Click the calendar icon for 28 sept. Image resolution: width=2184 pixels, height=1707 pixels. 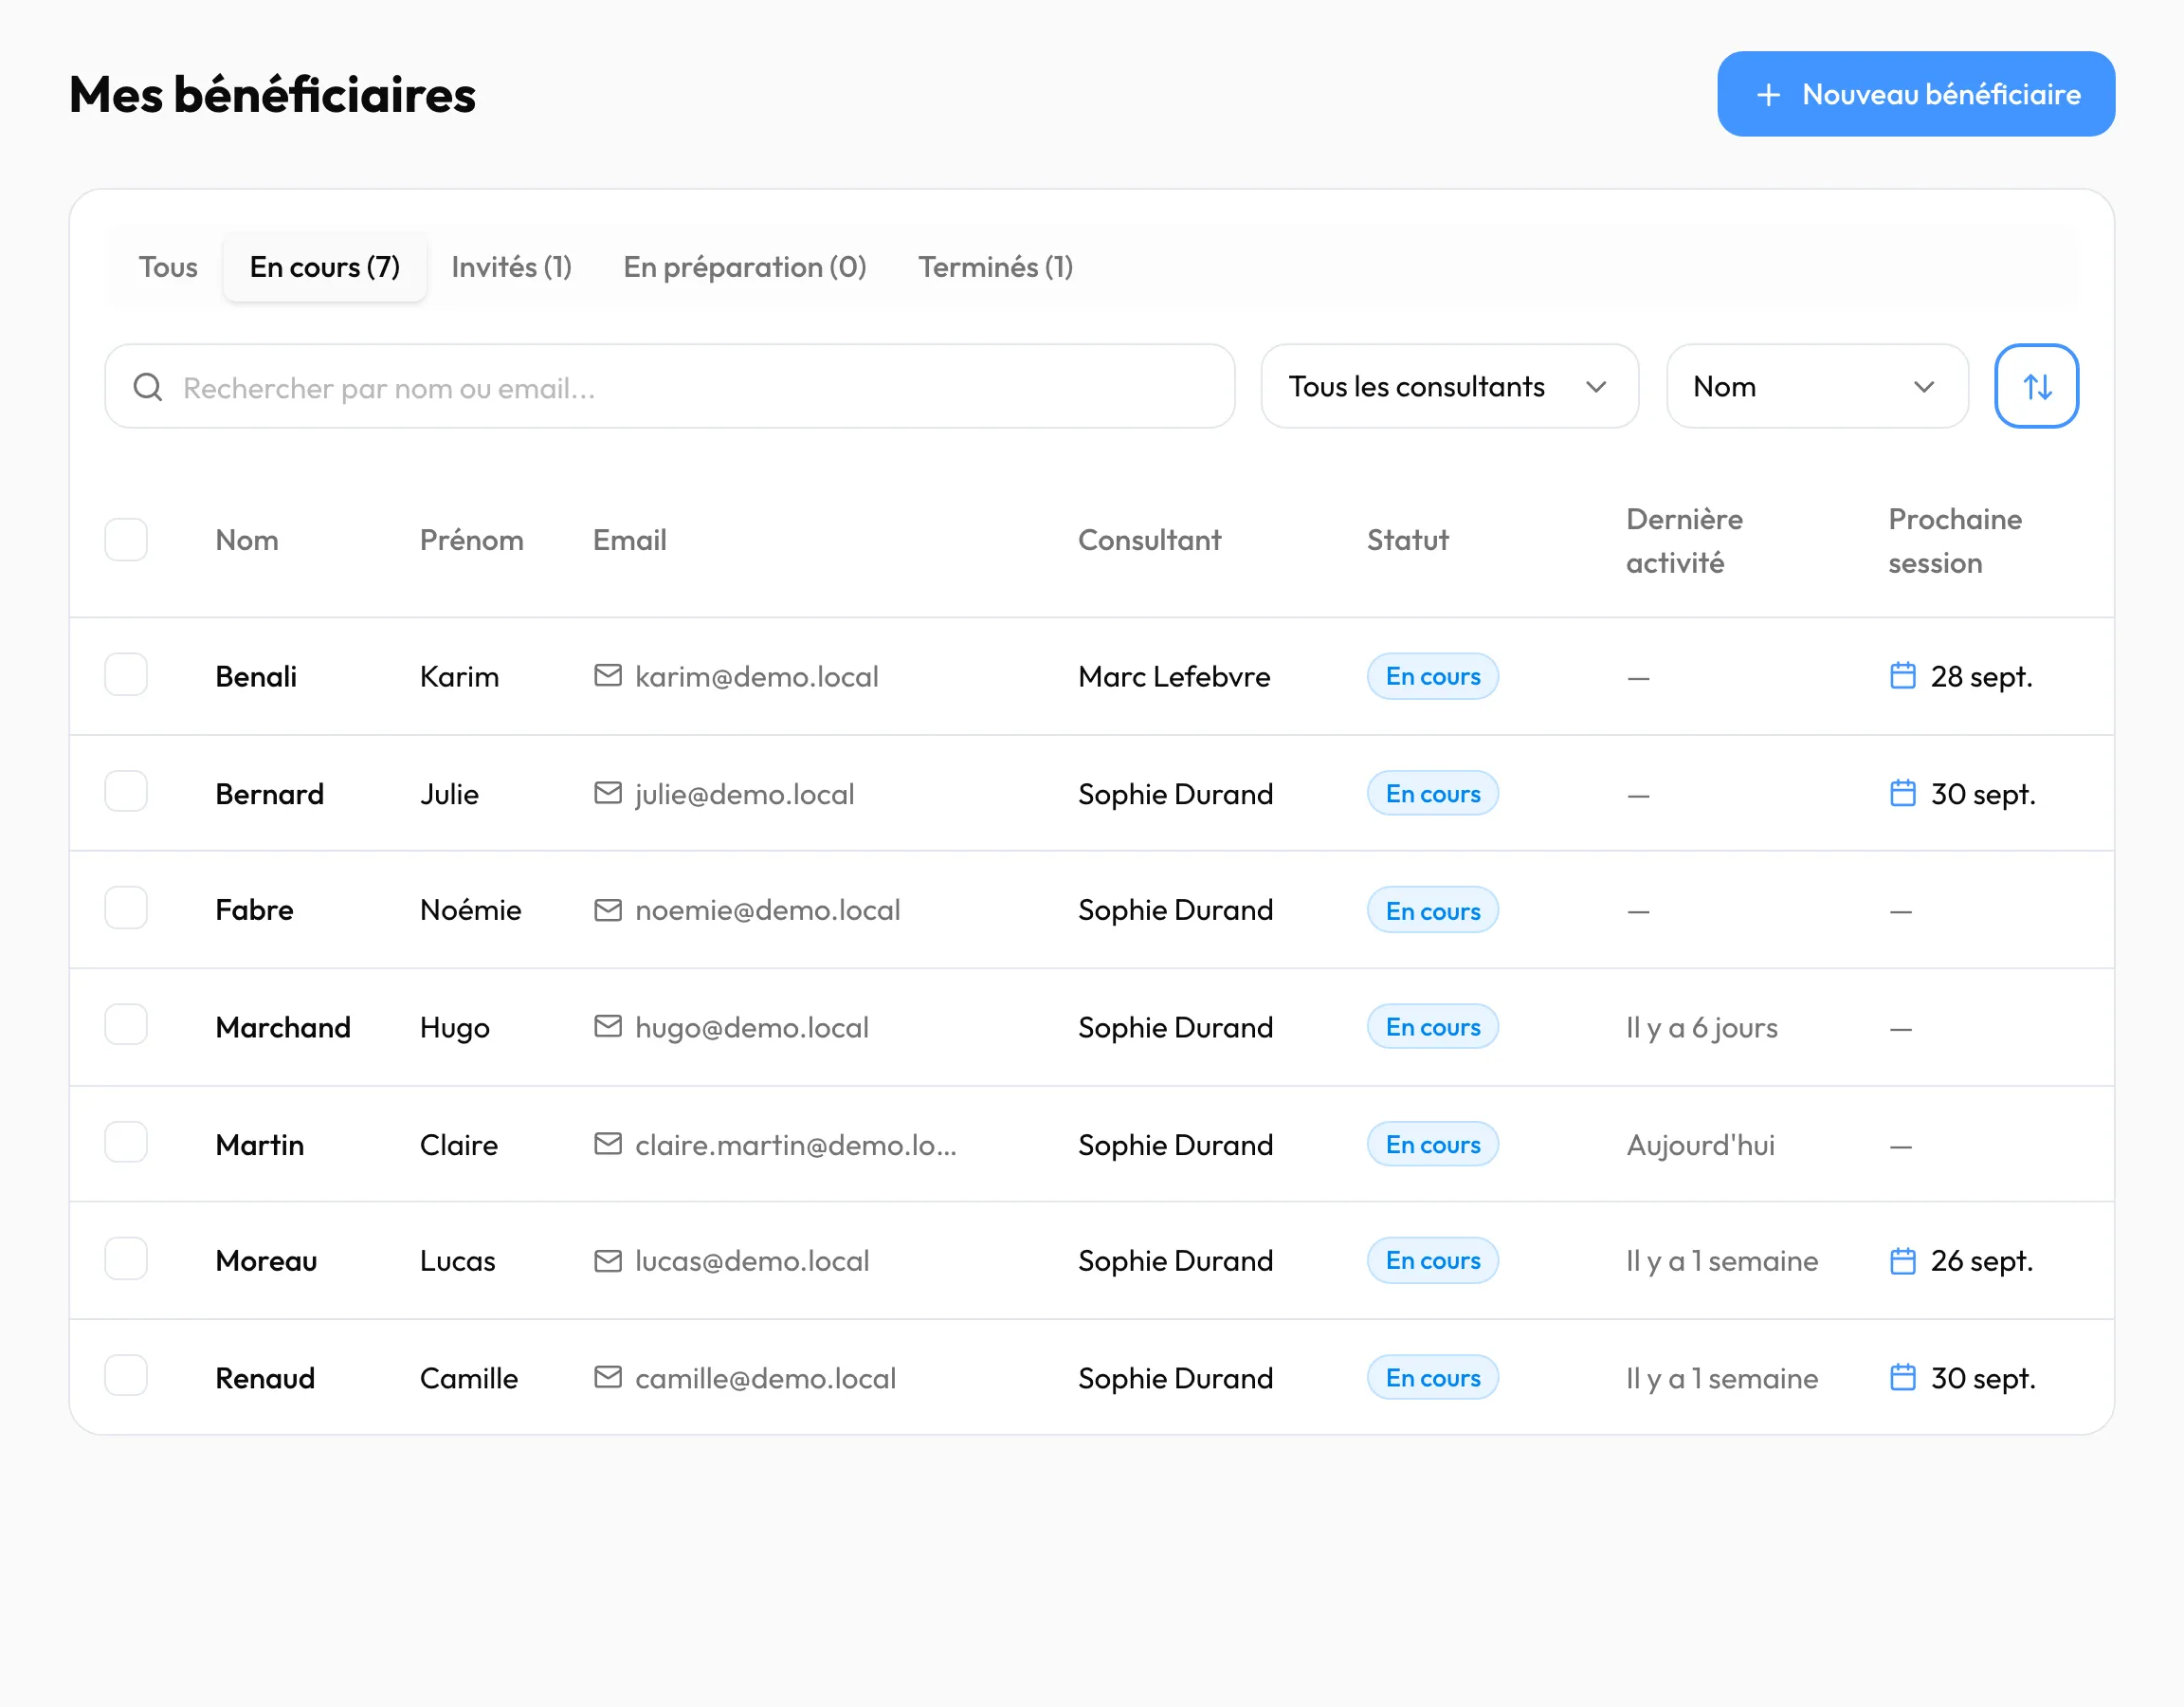point(1902,675)
